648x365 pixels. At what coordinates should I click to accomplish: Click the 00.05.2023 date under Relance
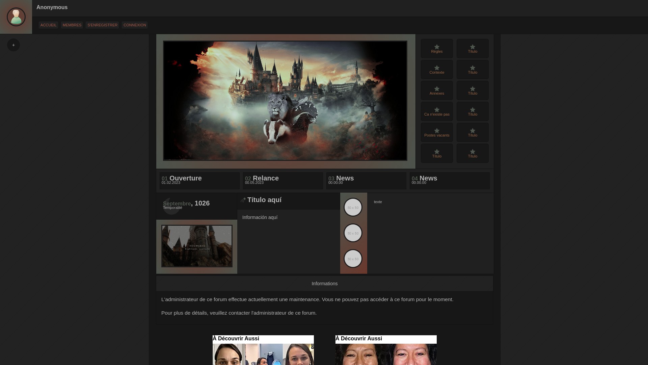(x=254, y=182)
